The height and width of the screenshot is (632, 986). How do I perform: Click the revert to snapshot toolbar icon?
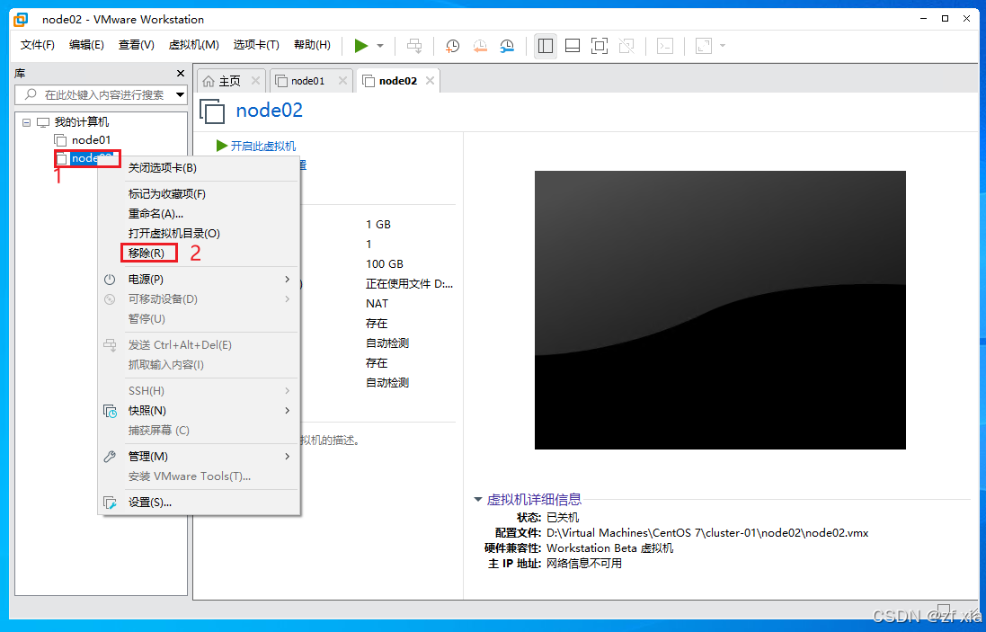click(x=480, y=45)
